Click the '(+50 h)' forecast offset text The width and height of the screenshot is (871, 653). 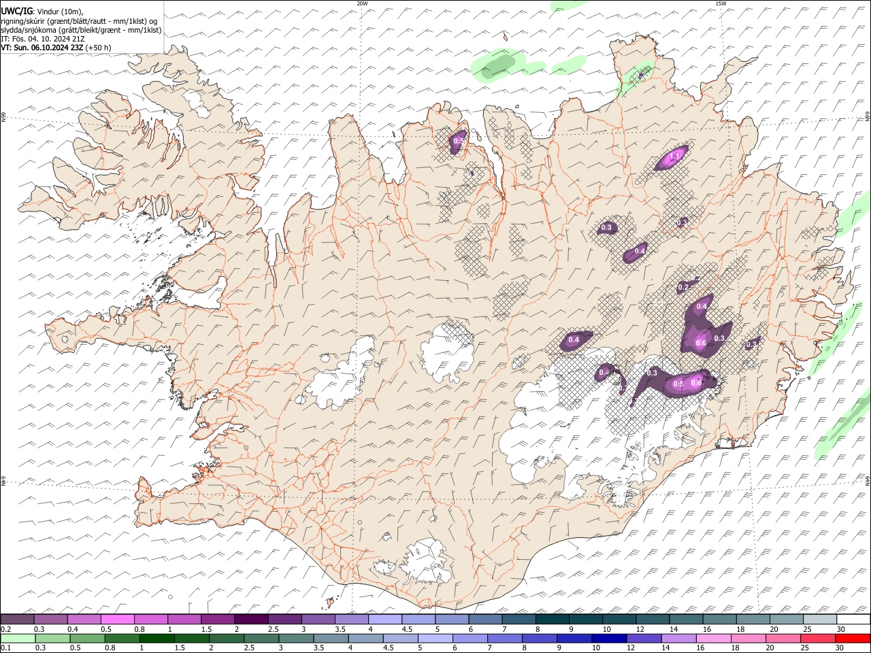tap(99, 48)
